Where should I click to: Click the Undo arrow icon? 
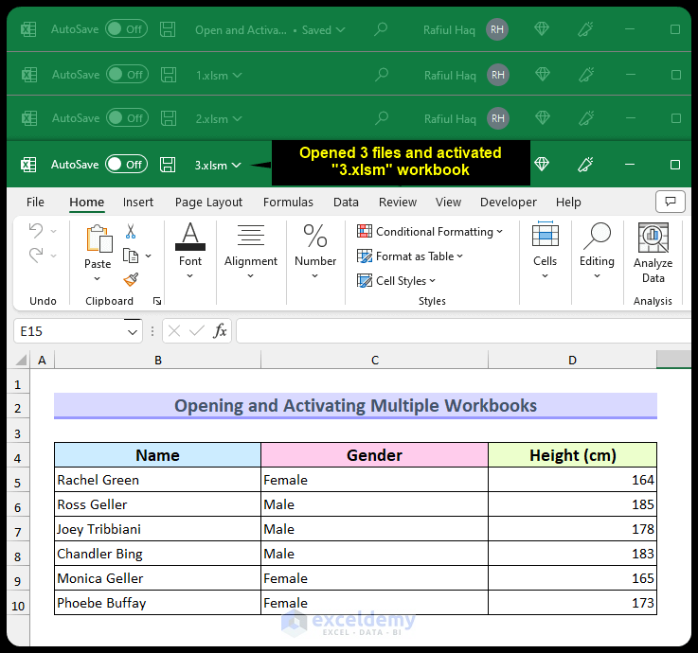click(36, 230)
